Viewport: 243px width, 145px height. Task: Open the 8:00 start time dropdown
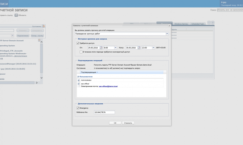pyautogui.click(x=115, y=47)
